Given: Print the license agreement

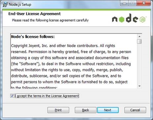Looking at the screenshot, I should [58, 110].
